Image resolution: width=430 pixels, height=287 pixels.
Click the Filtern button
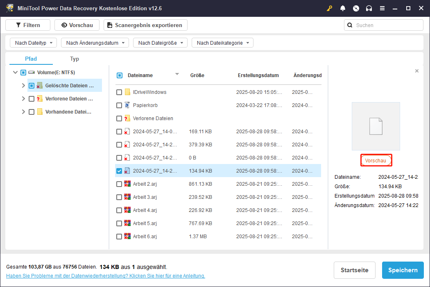(x=28, y=25)
